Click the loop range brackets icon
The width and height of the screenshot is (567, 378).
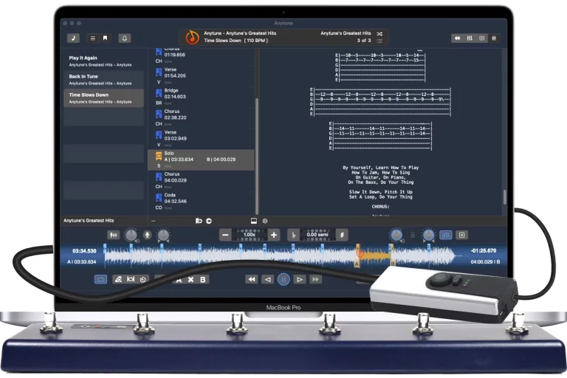point(131,279)
